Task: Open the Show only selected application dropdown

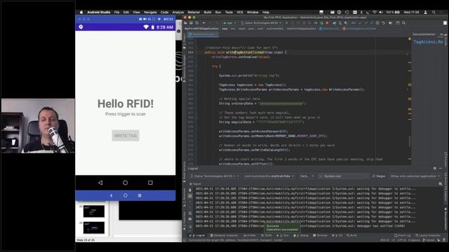Action: (415, 176)
